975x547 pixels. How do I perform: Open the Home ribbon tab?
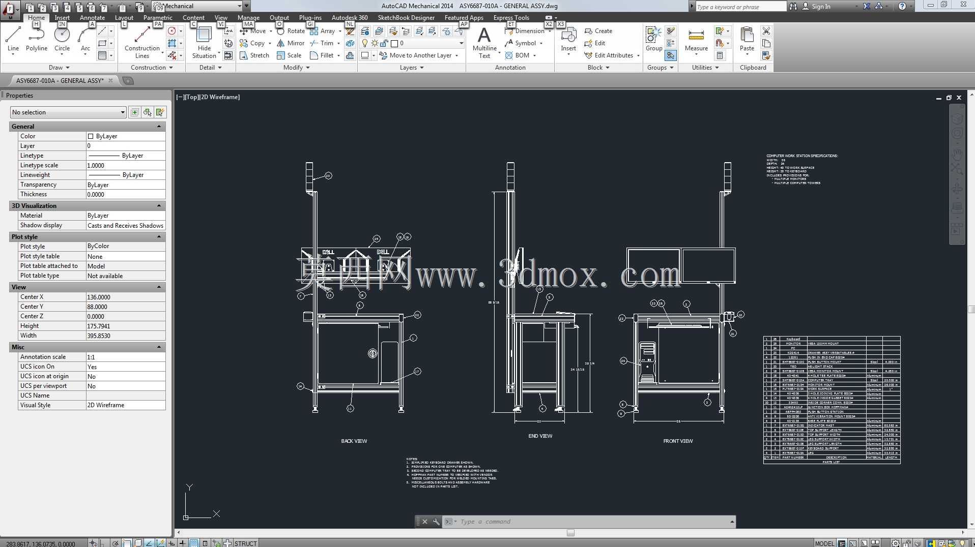[36, 17]
